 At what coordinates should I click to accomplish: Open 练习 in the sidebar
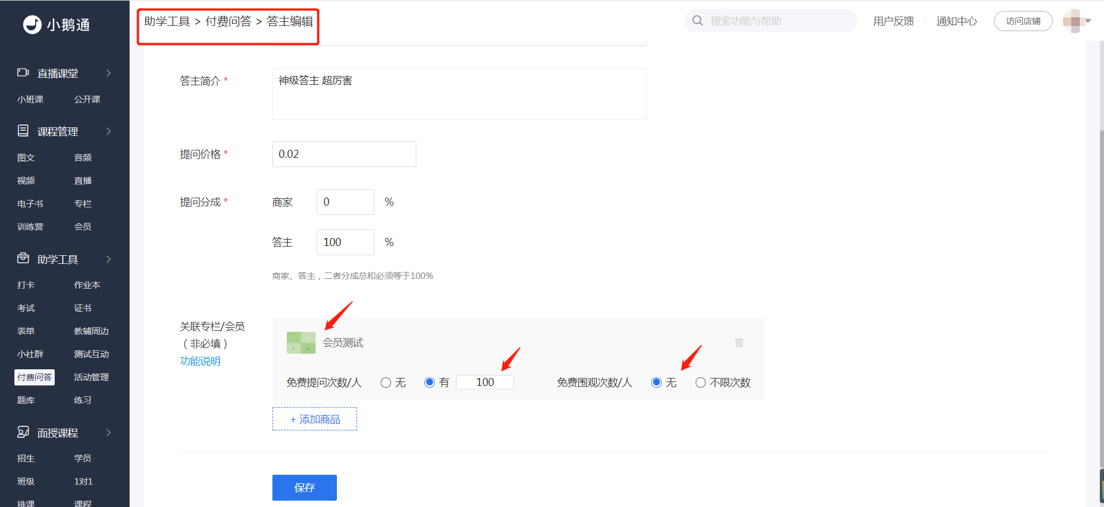pos(83,400)
